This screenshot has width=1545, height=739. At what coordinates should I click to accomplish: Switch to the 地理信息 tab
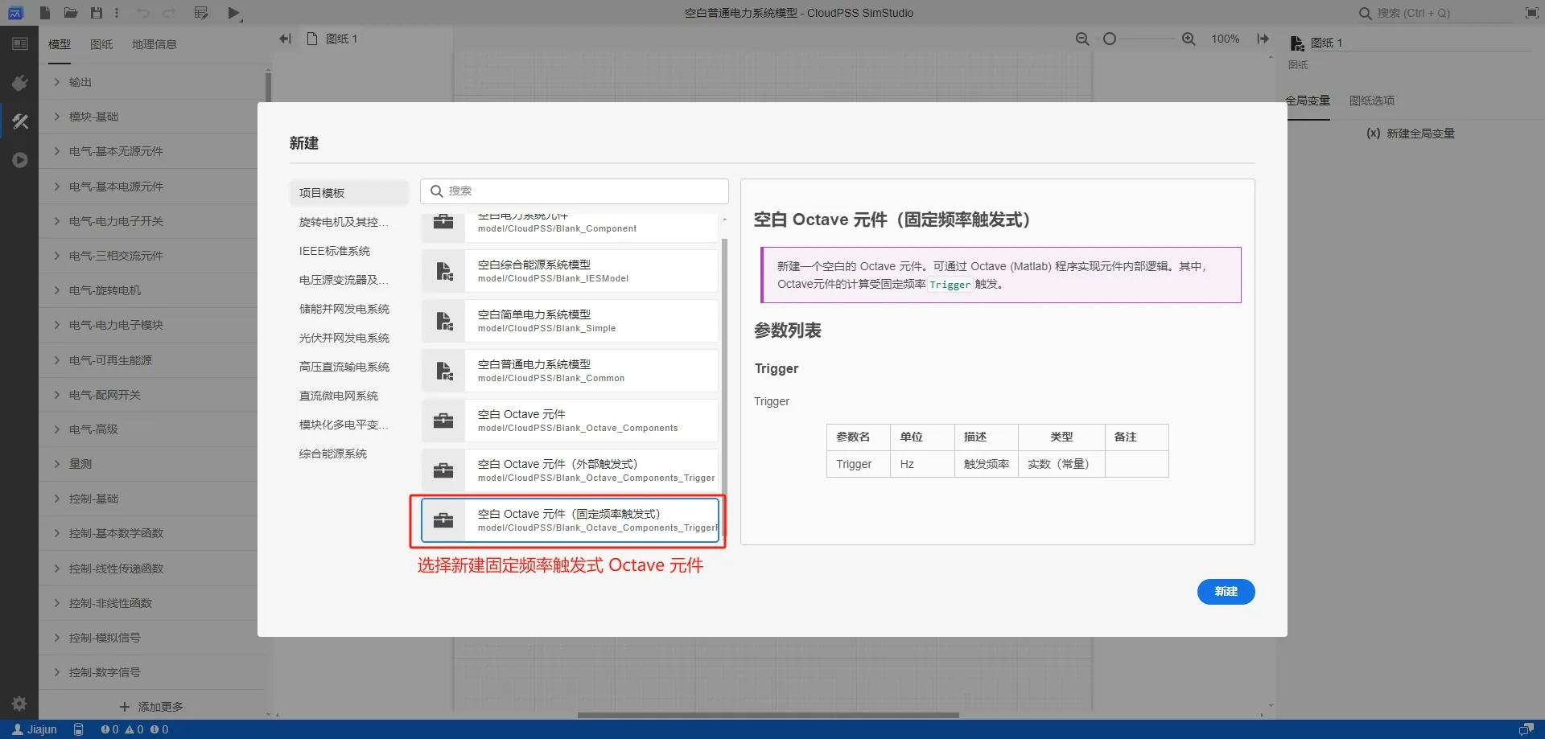pyautogui.click(x=154, y=44)
